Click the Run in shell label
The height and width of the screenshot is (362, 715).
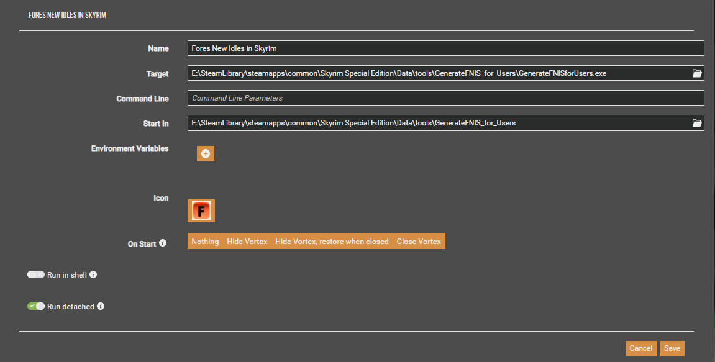[x=67, y=275]
